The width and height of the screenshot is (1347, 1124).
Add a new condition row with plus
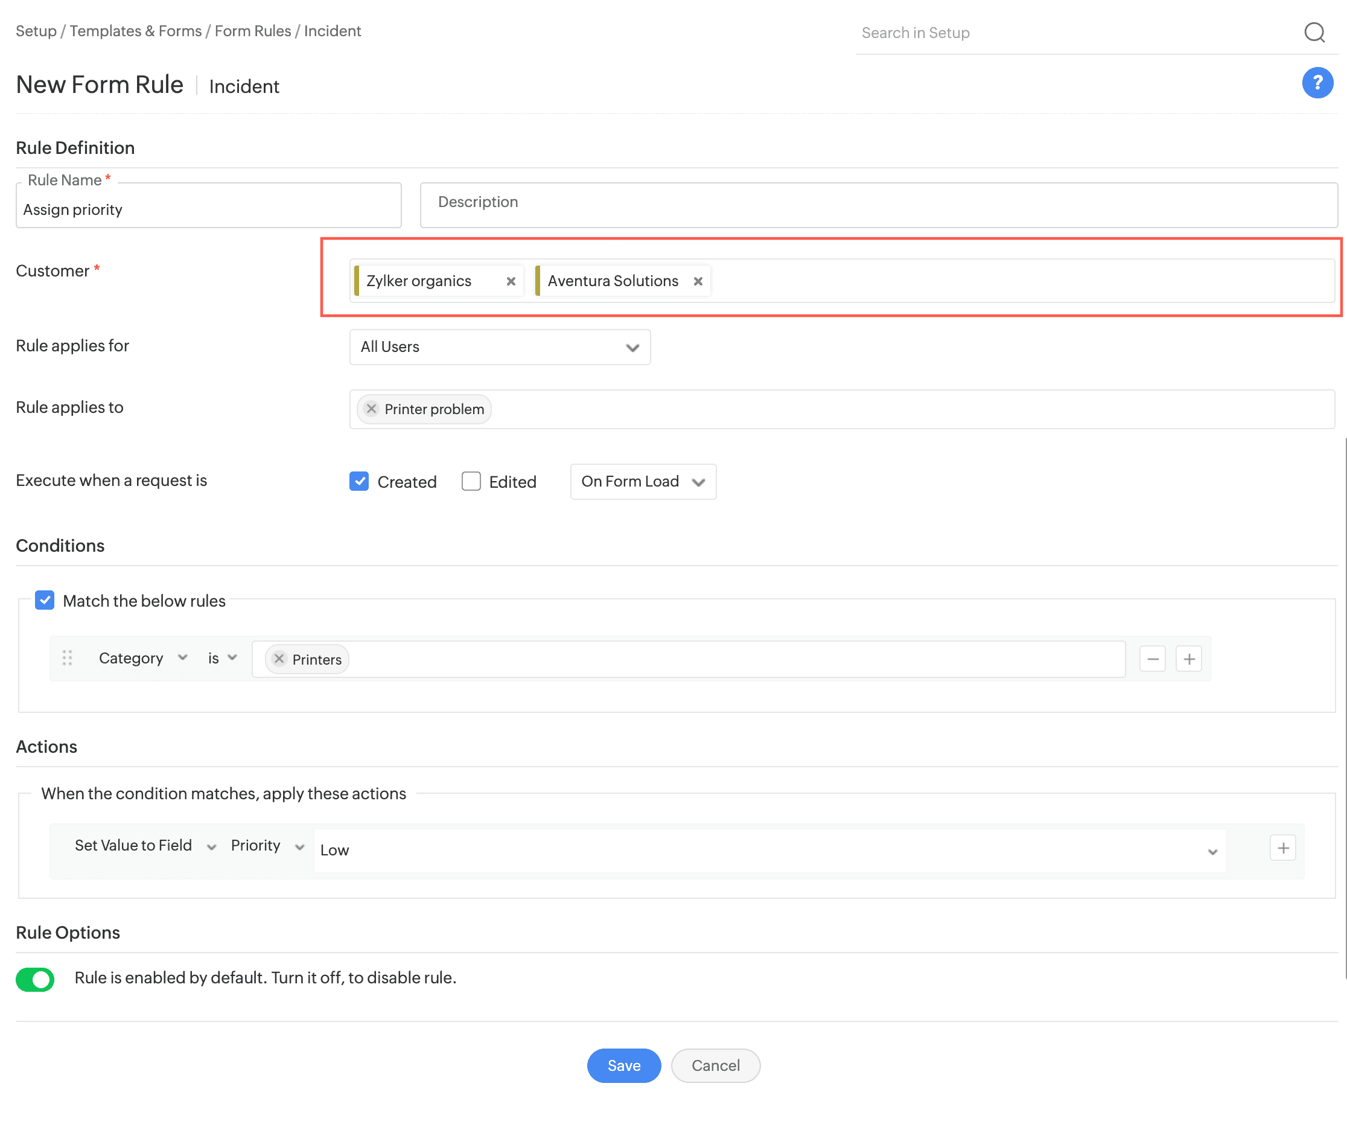tap(1188, 659)
